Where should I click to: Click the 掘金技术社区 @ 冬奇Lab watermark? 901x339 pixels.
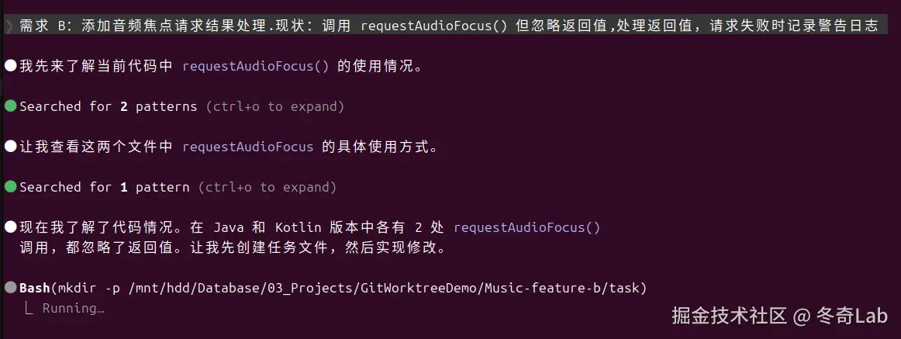[x=768, y=316]
